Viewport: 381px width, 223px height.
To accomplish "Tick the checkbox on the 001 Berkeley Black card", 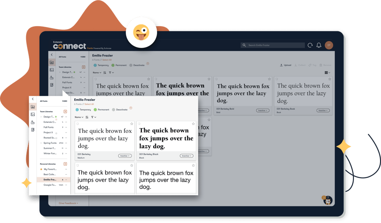I will [x=139, y=124].
